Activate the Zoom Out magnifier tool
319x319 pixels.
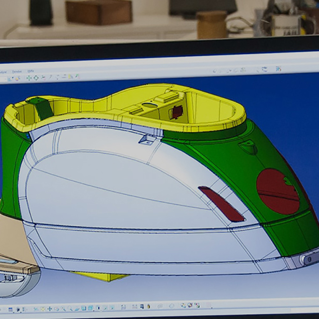point(70,309)
